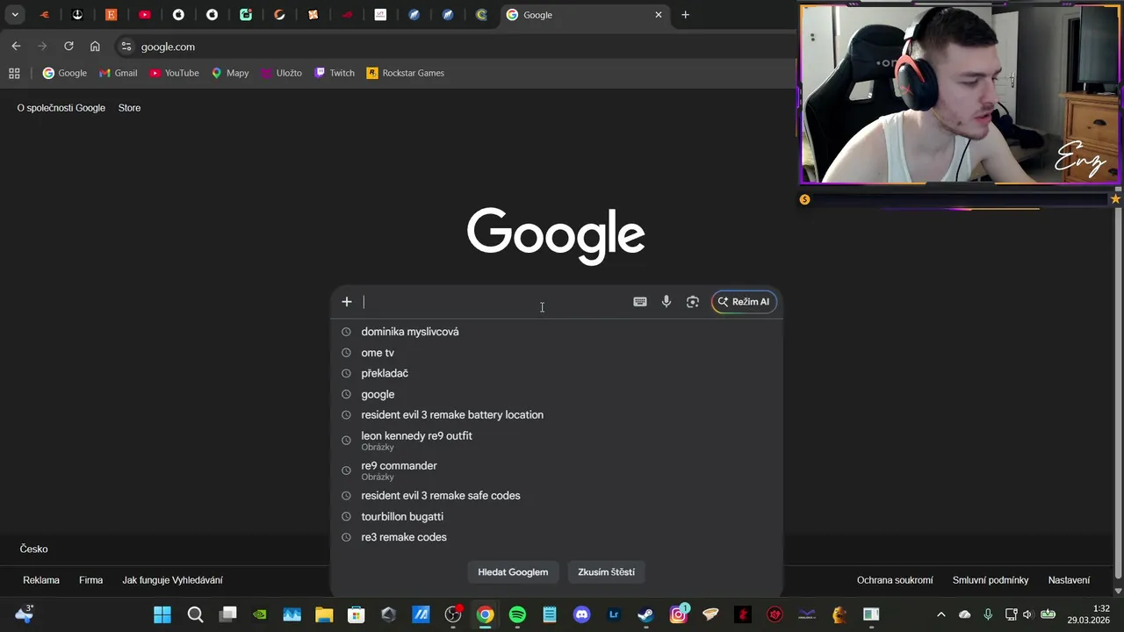This screenshot has height=632, width=1124.
Task: Click into the Google search field
Action: click(x=494, y=302)
